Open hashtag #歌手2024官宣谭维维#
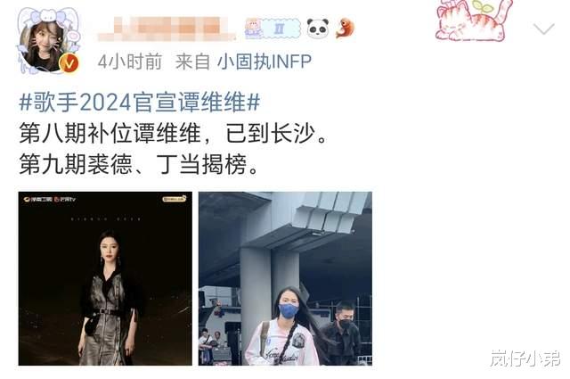Viewport: 570px width, 379px height. (140, 102)
